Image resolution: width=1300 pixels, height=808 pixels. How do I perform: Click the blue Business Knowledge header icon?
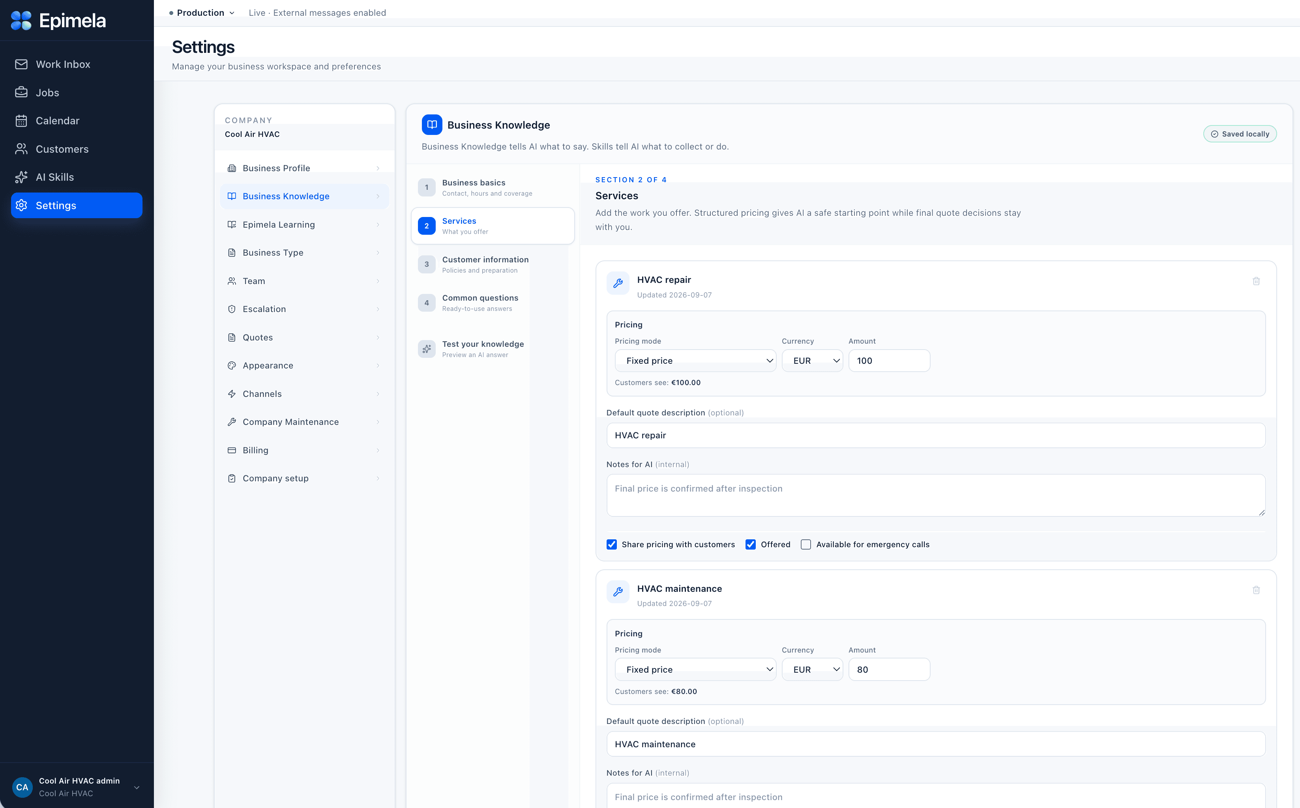coord(432,125)
